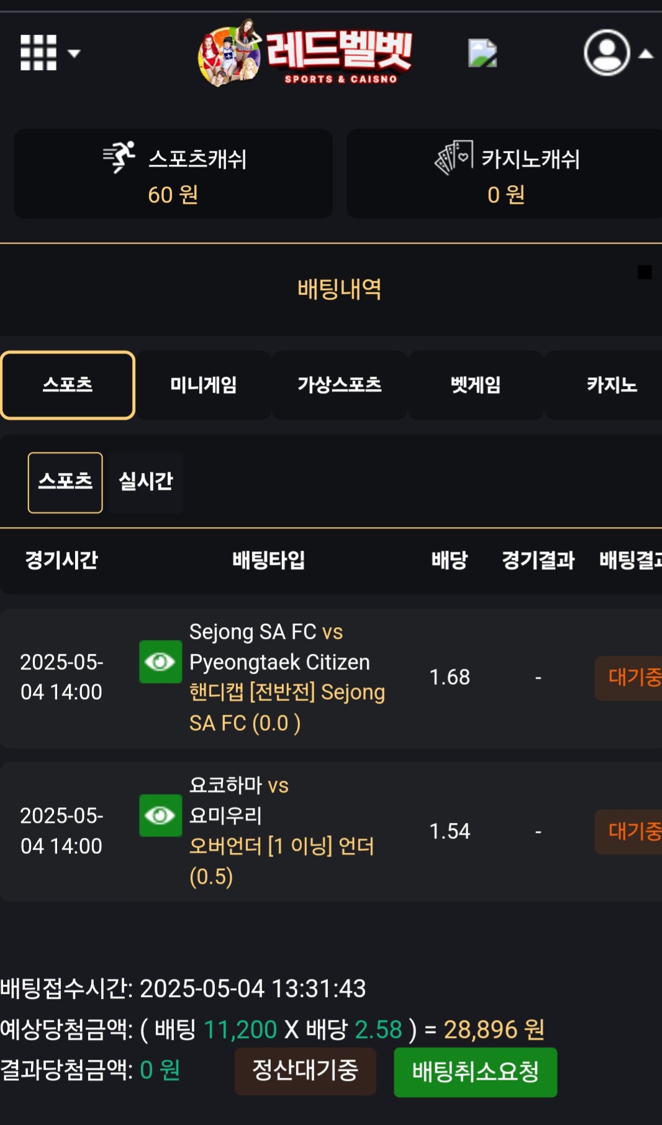The width and height of the screenshot is (662, 1125).
Task: Switch to the 가상스포츠 tab
Action: point(340,385)
